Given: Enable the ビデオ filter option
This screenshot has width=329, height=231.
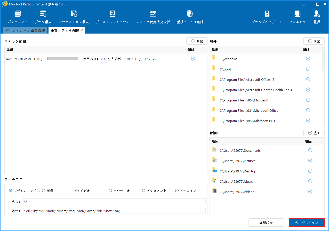Looking at the screenshot, I should [x=77, y=190].
